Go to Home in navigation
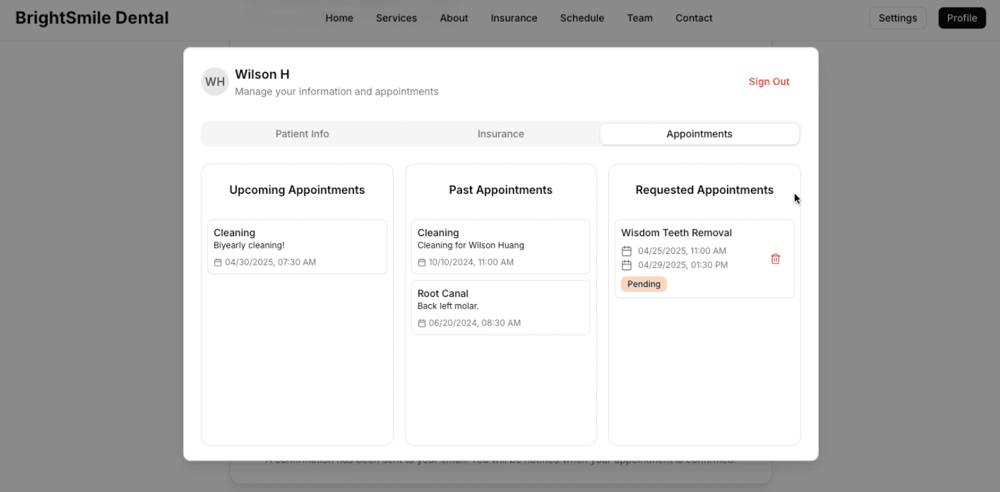 coord(339,18)
